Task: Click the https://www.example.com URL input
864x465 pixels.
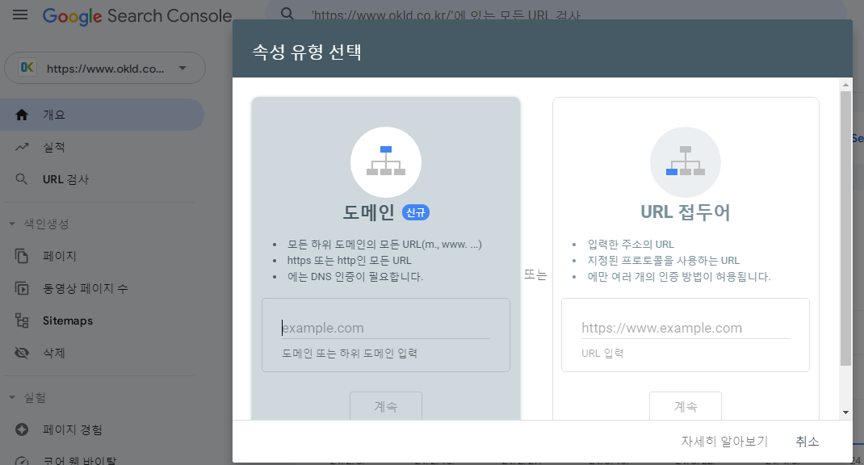Action: (x=685, y=328)
